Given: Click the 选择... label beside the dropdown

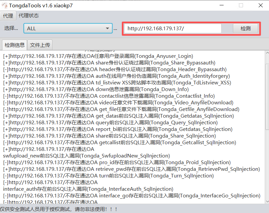Looking at the screenshot, I should coord(11,28).
